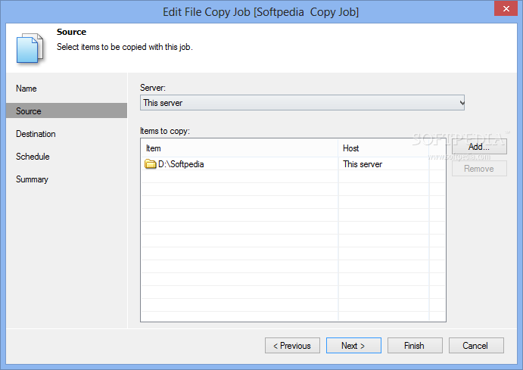Open the Schedule step

click(x=33, y=157)
